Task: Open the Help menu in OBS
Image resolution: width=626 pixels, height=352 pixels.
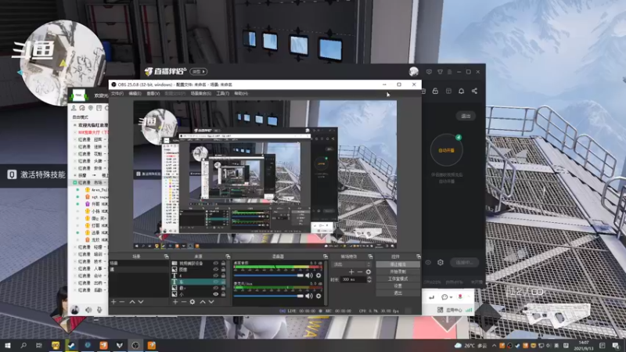Action: (x=241, y=93)
